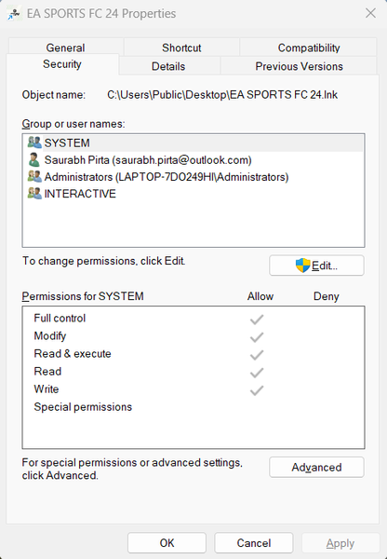The width and height of the screenshot is (387, 559).
Task: Open the Advanced permissions settings
Action: (x=316, y=467)
